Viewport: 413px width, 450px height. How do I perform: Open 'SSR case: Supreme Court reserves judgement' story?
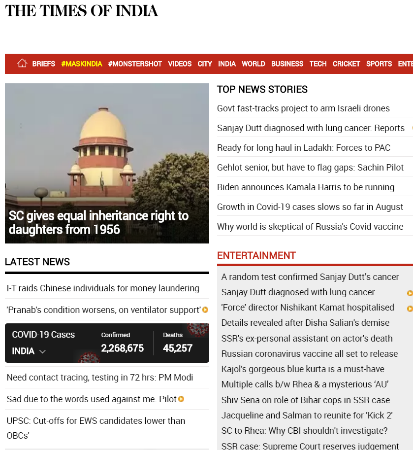(310, 446)
